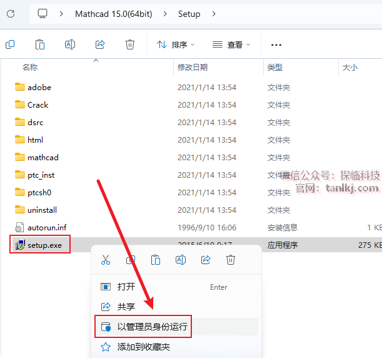382x358 pixels.
Task: Click the ptcsh0 folder icon
Action: [x=20, y=192]
